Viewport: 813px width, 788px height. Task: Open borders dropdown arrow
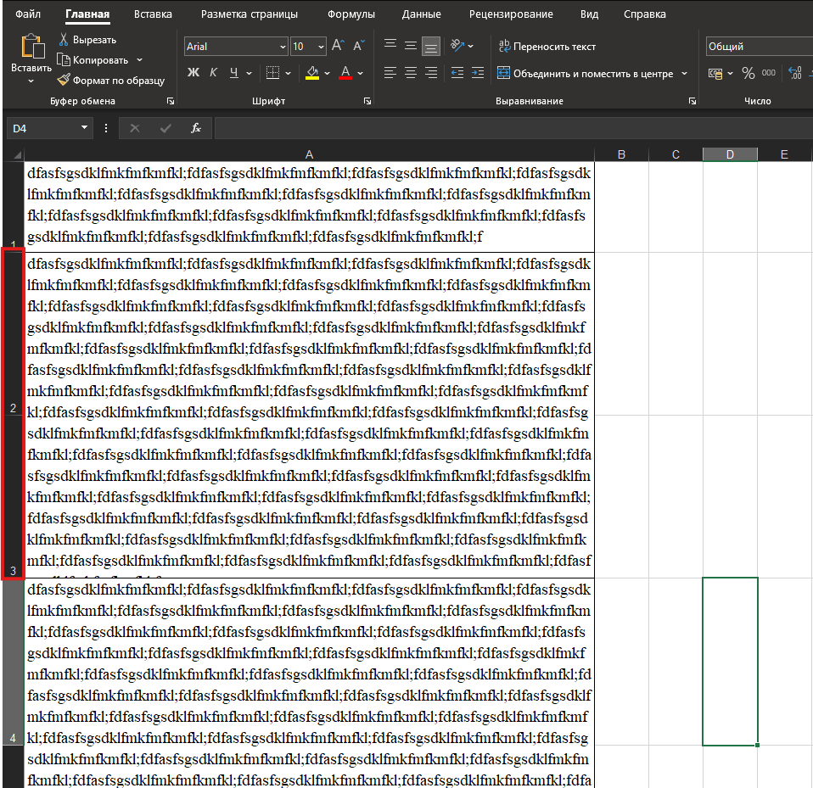tap(289, 73)
